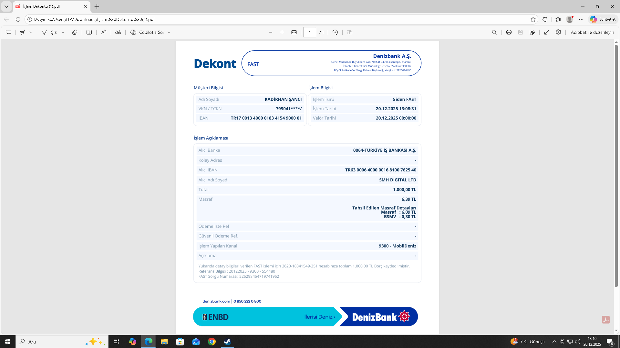The image size is (620, 348).
Task: Rotate the PDF page
Action: coord(335,32)
